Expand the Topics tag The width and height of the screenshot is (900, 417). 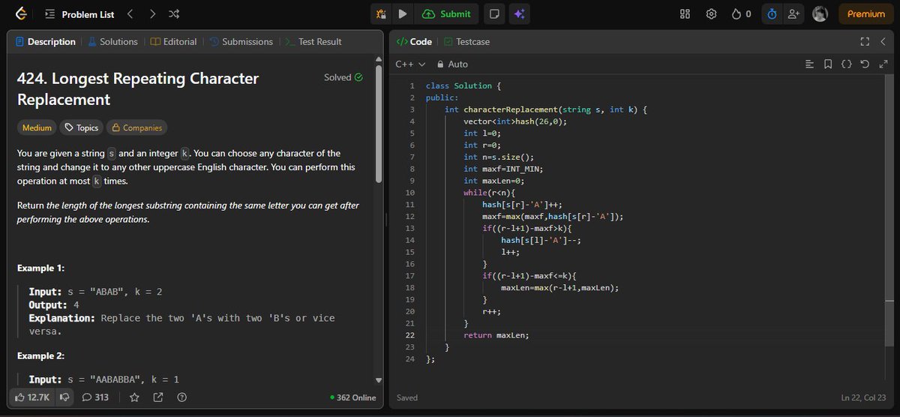80,127
